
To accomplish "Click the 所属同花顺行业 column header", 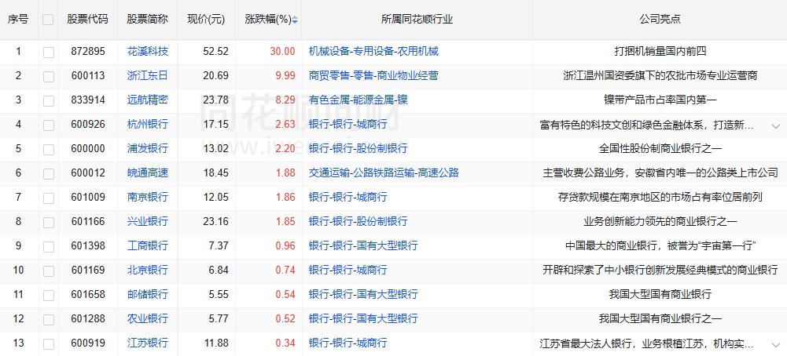I will click(417, 20).
